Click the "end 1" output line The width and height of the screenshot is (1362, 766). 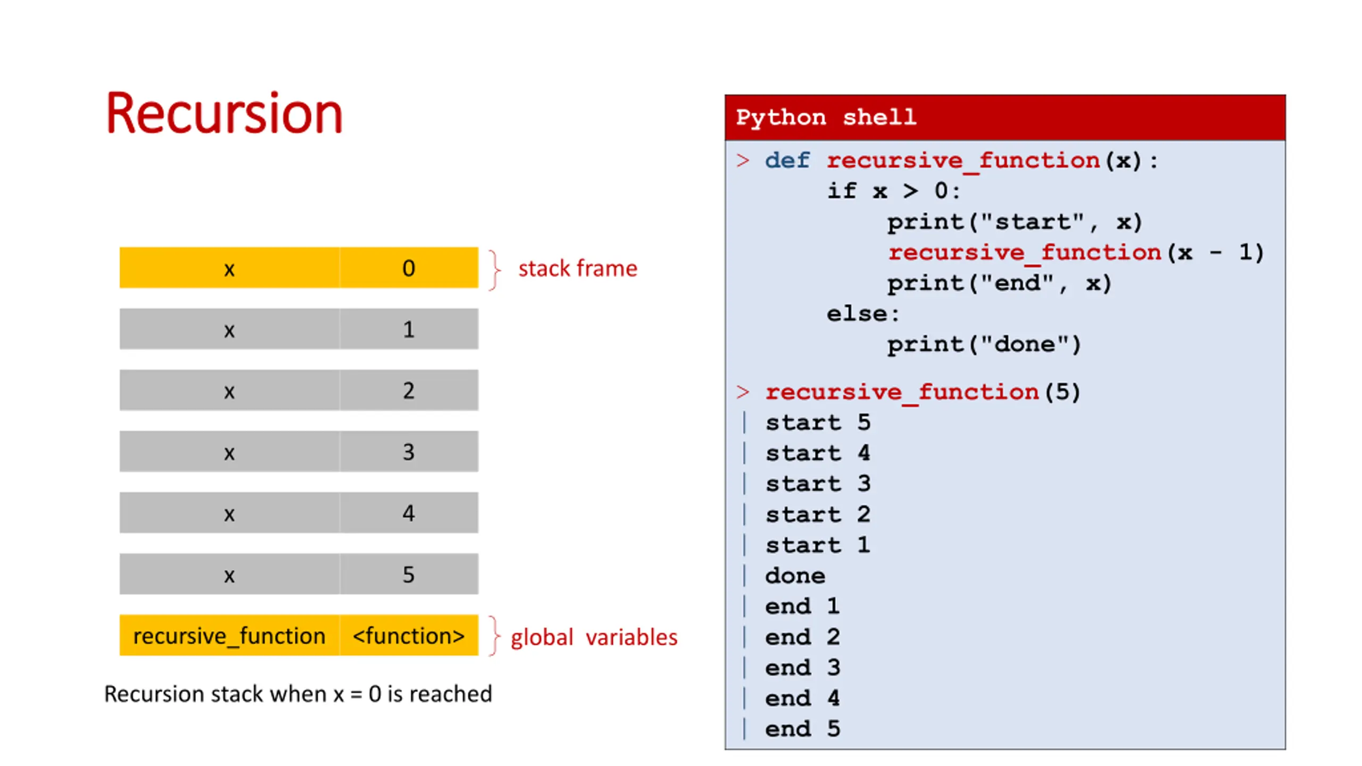pos(802,606)
